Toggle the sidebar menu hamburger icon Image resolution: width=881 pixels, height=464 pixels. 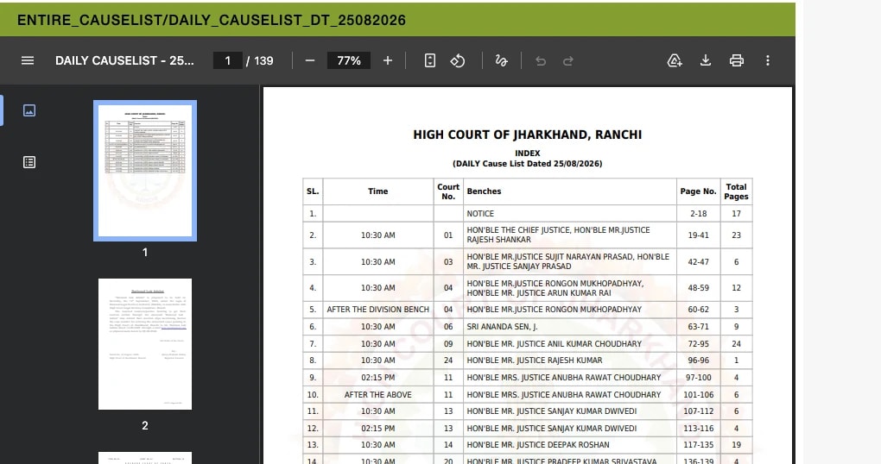point(28,60)
